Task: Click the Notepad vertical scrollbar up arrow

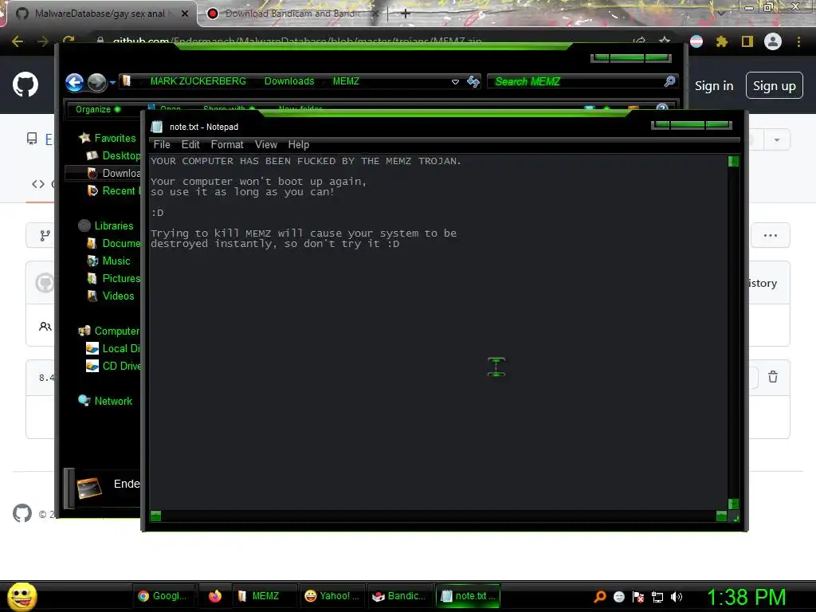Action: (x=733, y=161)
